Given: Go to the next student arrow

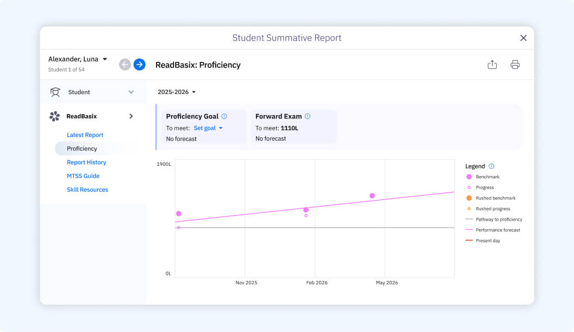Looking at the screenshot, I should click(x=139, y=65).
